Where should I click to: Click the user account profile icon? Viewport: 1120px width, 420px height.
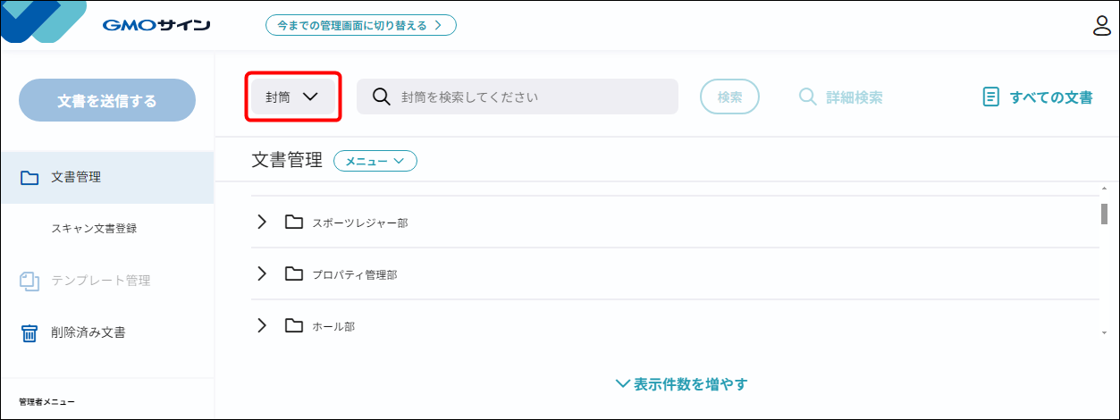pos(1102,25)
